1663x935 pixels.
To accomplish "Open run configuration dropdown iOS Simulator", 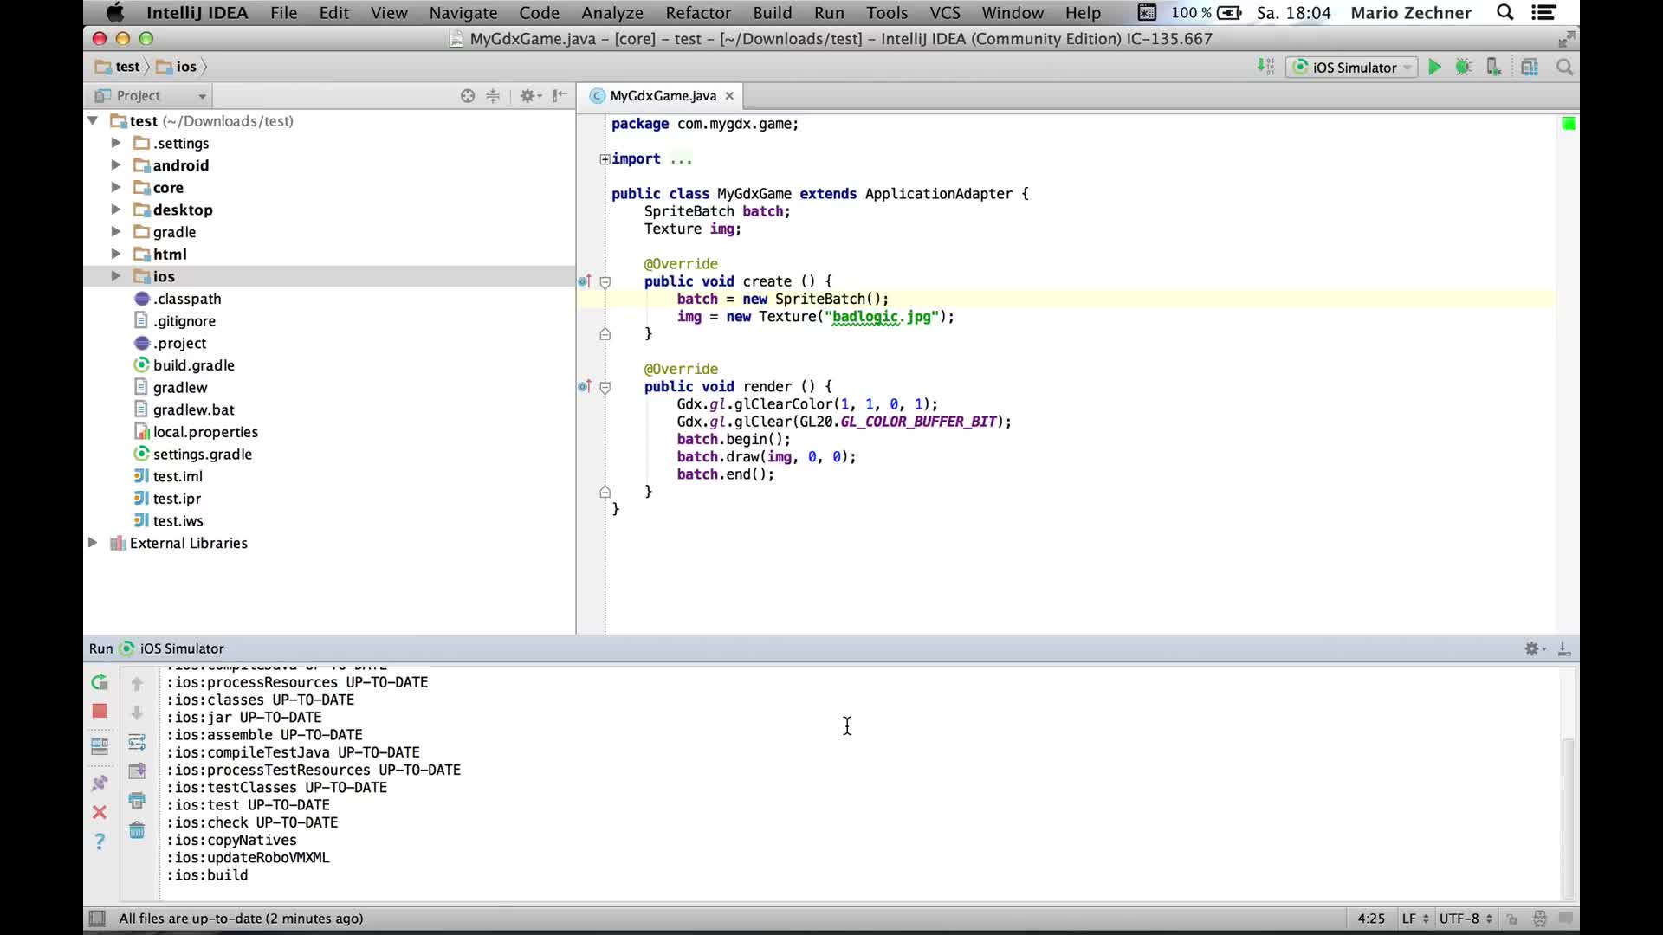I will pos(1352,68).
